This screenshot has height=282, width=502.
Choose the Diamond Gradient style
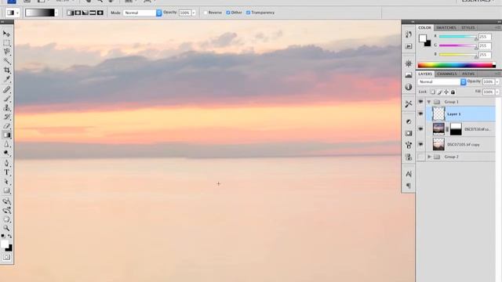tap(100, 13)
